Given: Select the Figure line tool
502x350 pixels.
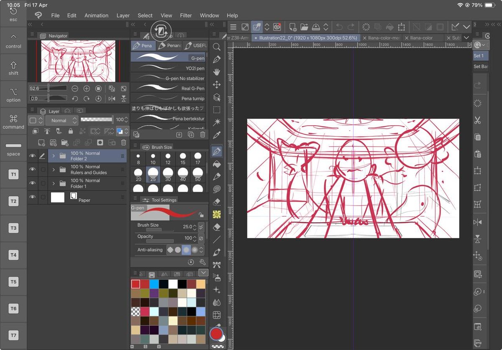Looking at the screenshot, I should coord(217,240).
